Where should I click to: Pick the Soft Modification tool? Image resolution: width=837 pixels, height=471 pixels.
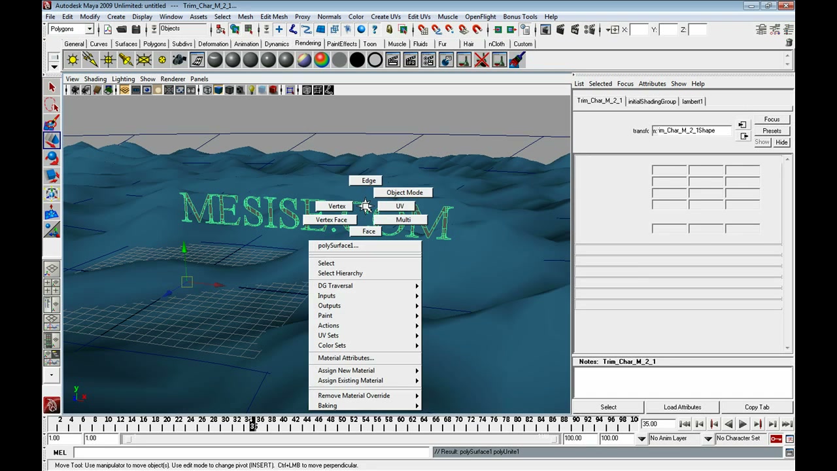pyautogui.click(x=52, y=211)
